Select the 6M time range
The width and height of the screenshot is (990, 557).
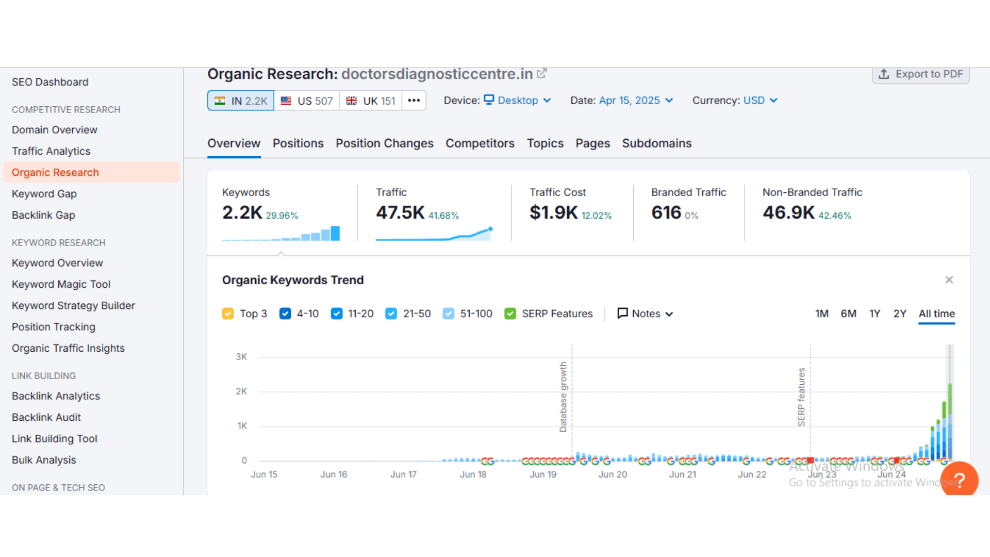point(848,314)
